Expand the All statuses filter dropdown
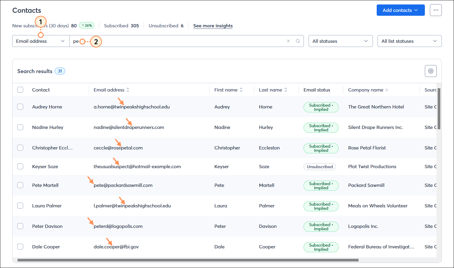Image resolution: width=454 pixels, height=268 pixels. pyautogui.click(x=340, y=41)
